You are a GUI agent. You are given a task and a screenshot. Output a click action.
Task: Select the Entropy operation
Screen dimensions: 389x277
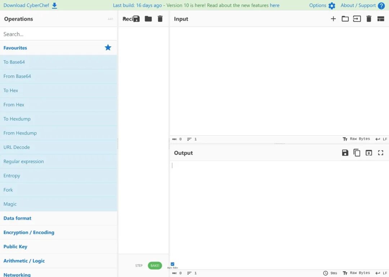[59, 176]
